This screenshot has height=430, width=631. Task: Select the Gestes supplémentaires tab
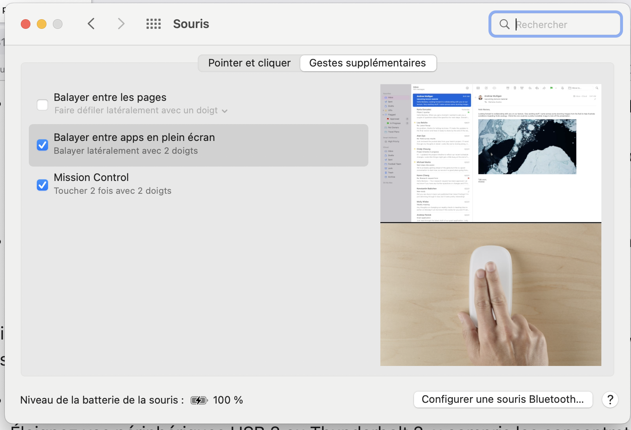pyautogui.click(x=368, y=63)
